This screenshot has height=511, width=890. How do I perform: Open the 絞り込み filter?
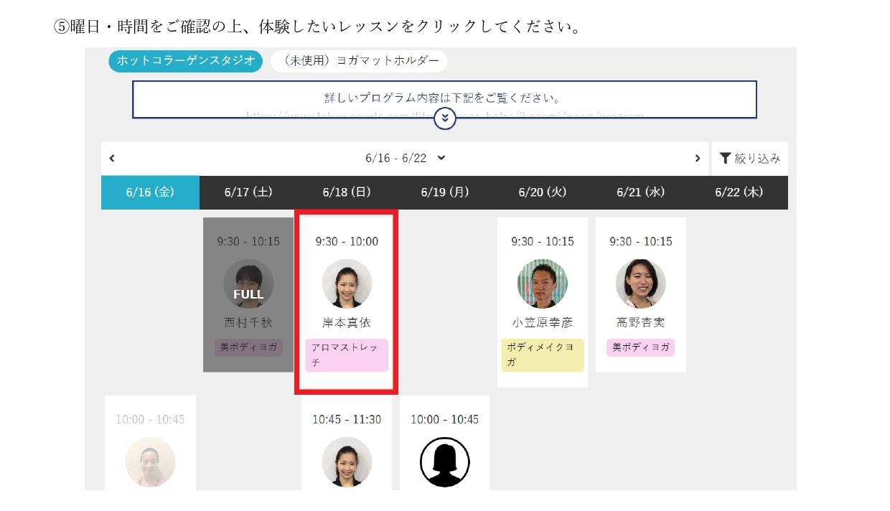click(750, 159)
